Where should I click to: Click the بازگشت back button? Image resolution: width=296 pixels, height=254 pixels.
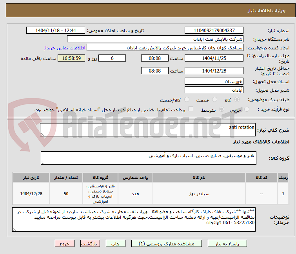click(90, 244)
